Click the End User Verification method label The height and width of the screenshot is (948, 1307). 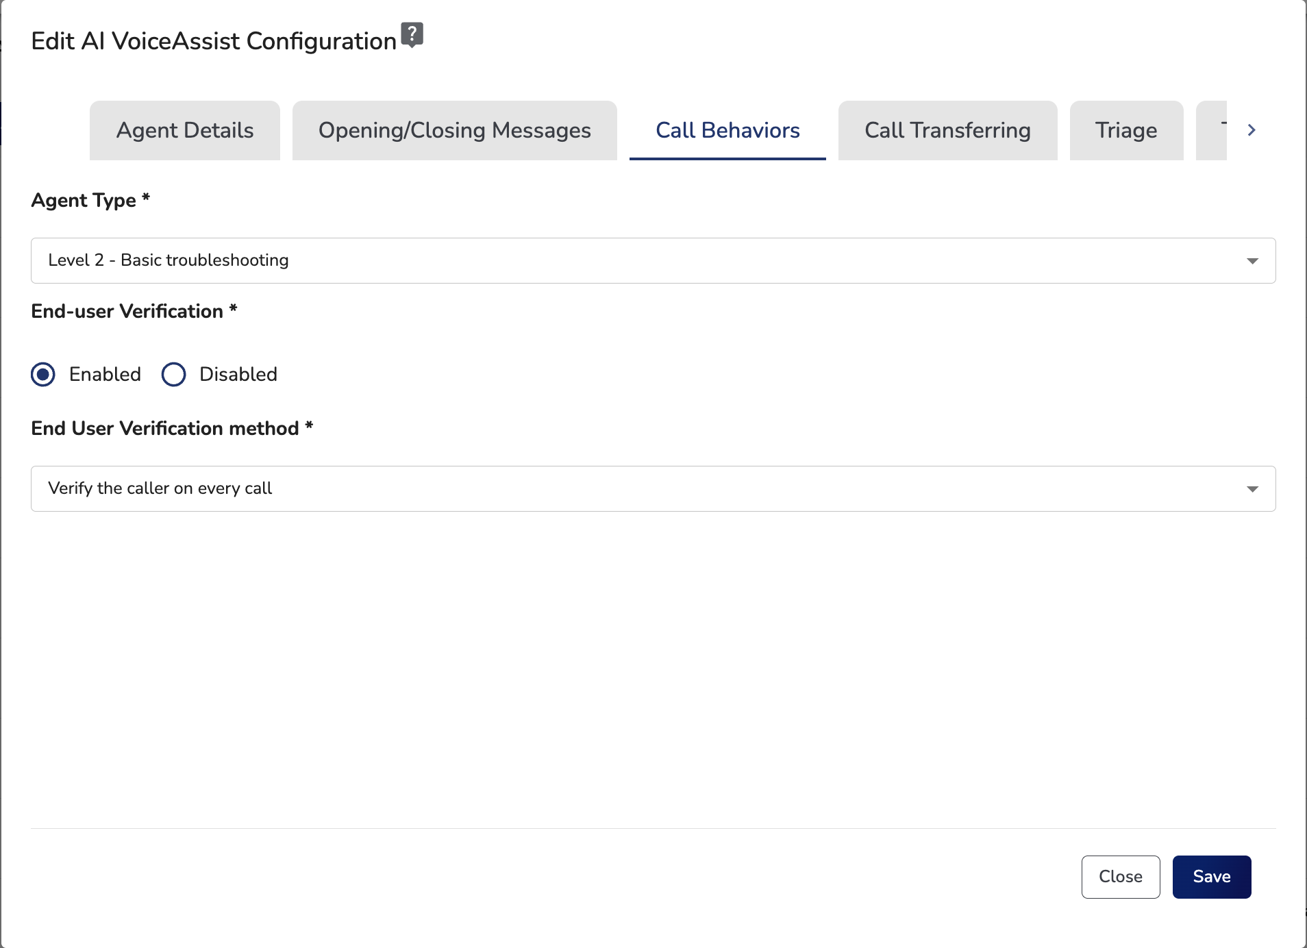click(x=165, y=429)
